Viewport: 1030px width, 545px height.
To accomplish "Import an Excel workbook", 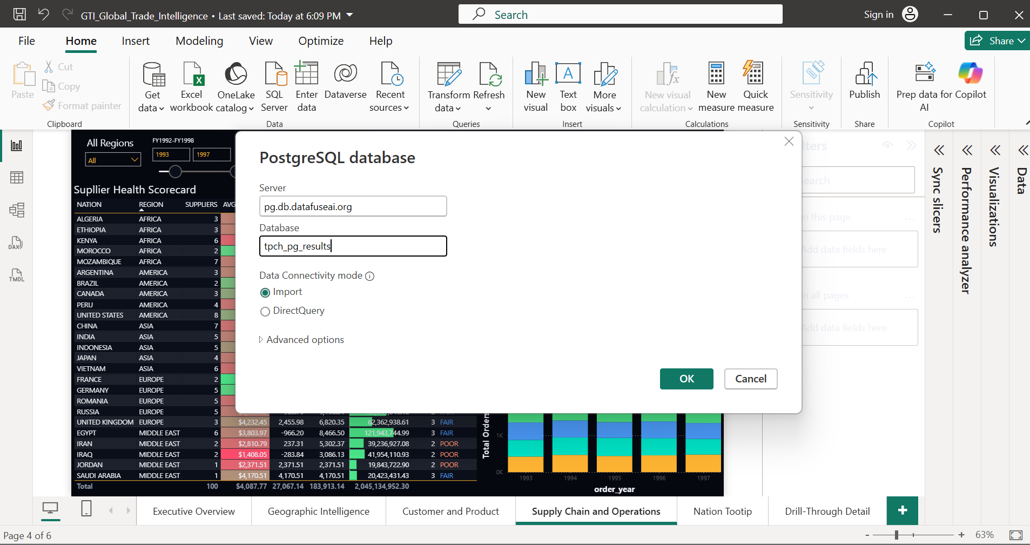I will (x=192, y=86).
